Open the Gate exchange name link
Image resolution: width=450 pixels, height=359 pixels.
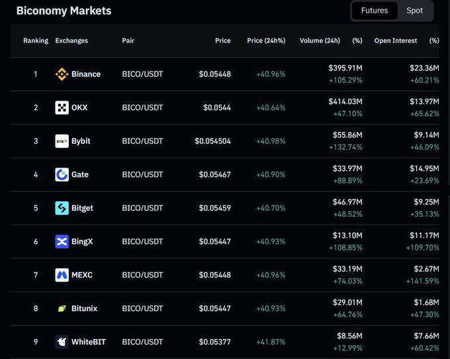80,175
